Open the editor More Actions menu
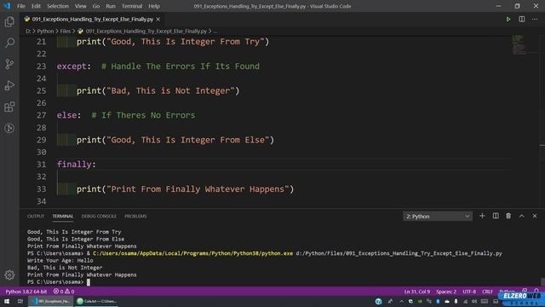Image resolution: width=545 pixels, height=307 pixels. (x=535, y=19)
